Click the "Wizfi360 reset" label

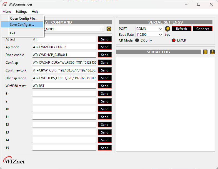pos(16,86)
